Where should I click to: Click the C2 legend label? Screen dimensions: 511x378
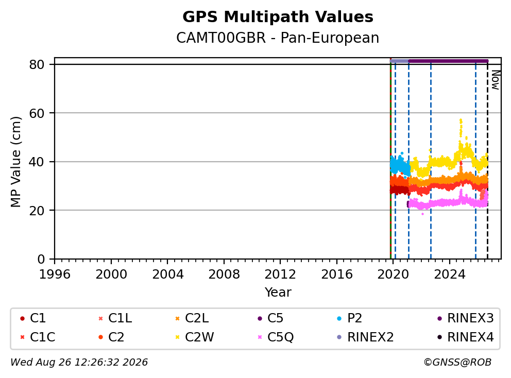(116, 337)
